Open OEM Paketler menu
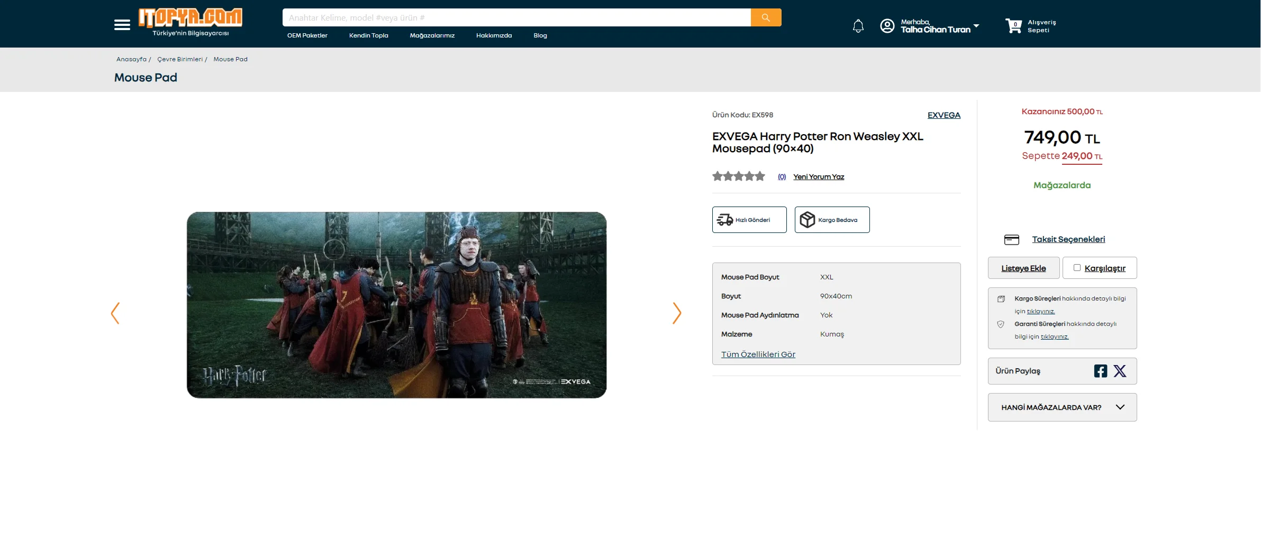Viewport: 1261px width, 533px height. click(x=307, y=35)
